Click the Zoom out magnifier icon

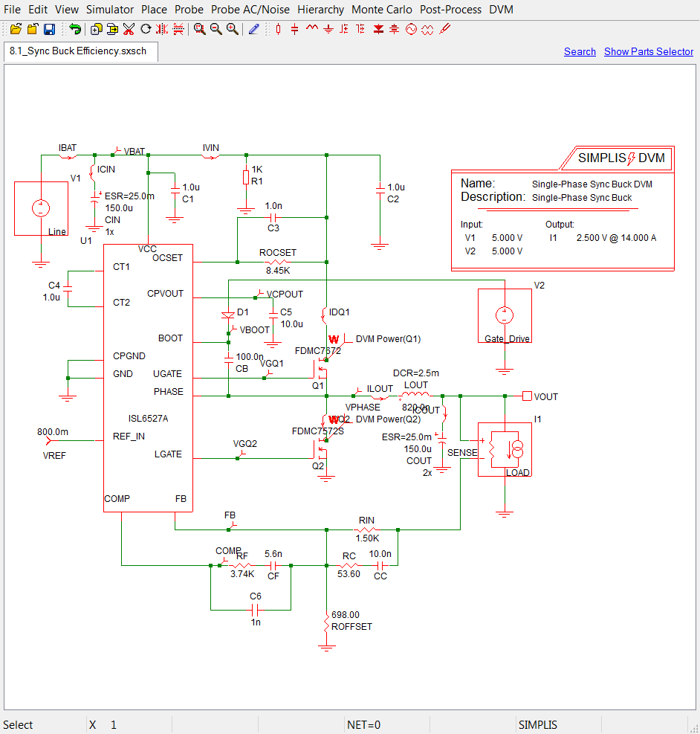pyautogui.click(x=216, y=29)
